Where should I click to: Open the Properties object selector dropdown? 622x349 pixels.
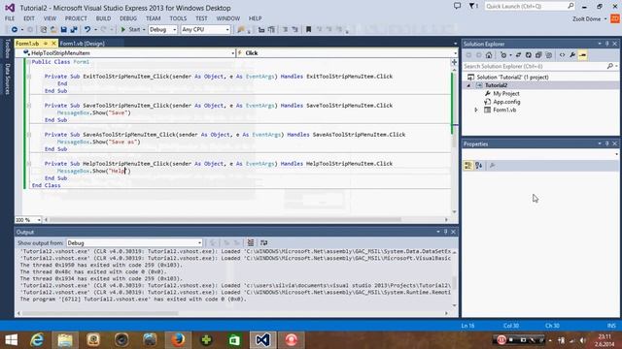(616, 154)
